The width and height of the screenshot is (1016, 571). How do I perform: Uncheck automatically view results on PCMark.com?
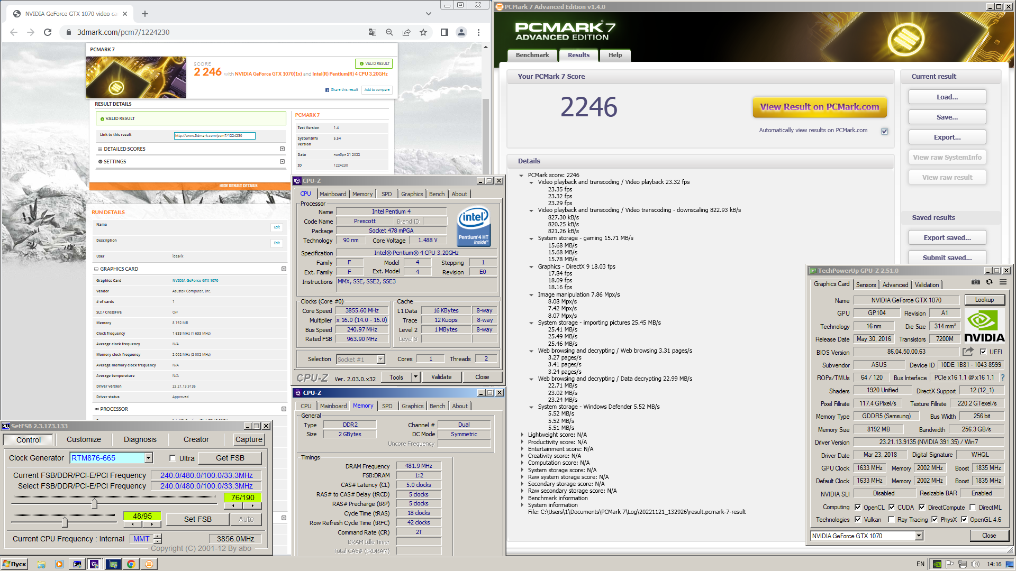pos(884,131)
